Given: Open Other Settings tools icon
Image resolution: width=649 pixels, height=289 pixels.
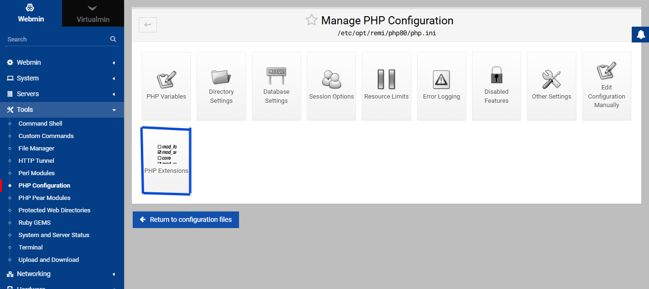Looking at the screenshot, I should [x=551, y=80].
